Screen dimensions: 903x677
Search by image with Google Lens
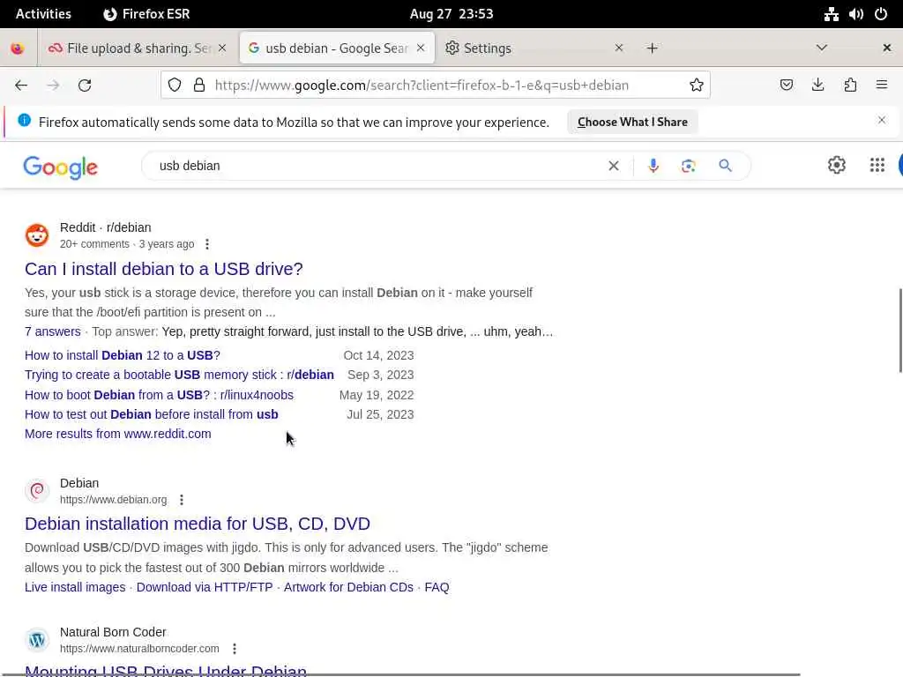coord(688,166)
